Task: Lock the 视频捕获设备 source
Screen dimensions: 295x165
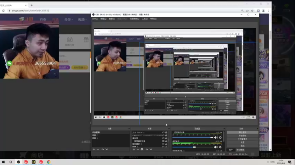Action: tap(166, 141)
